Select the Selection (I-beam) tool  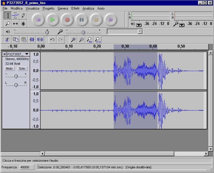pos(8,16)
